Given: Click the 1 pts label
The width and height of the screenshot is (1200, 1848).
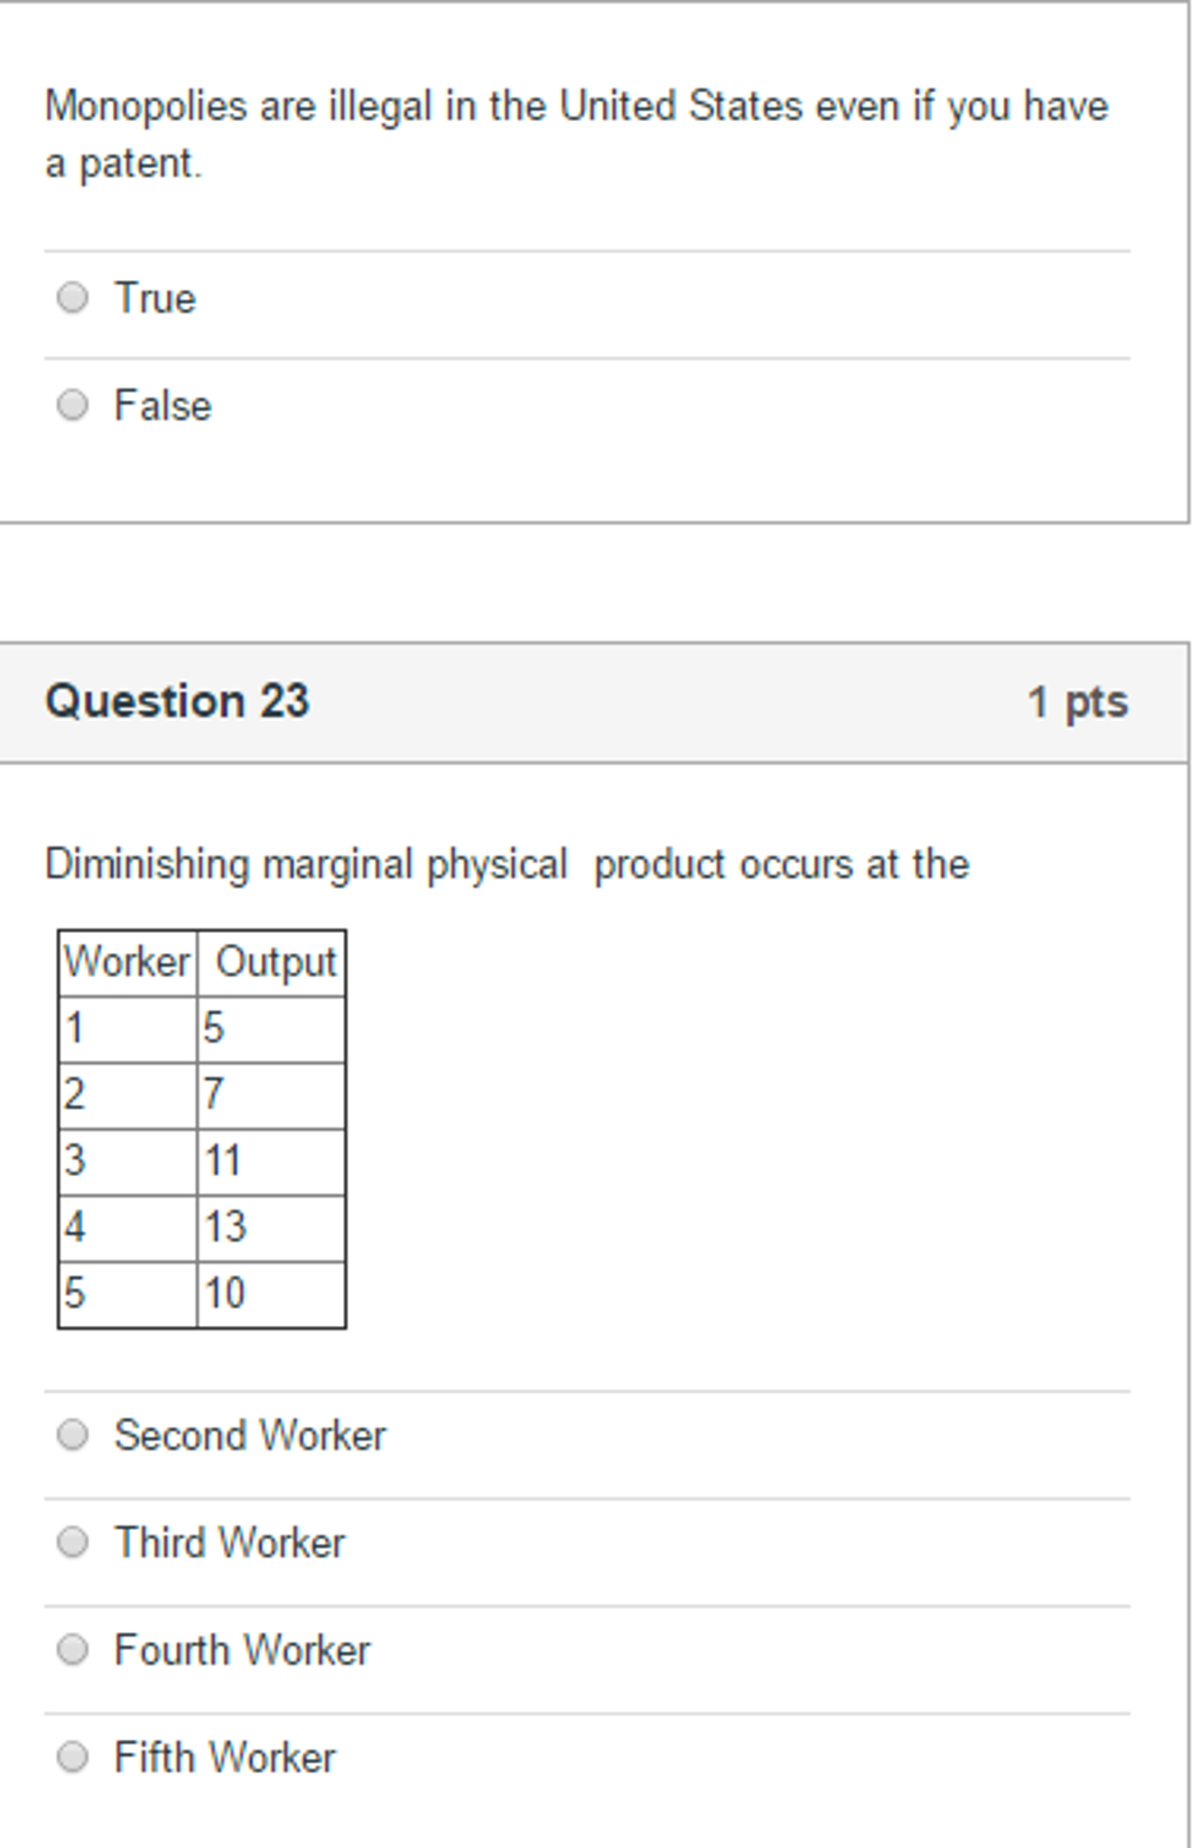Looking at the screenshot, I should click(x=1077, y=702).
